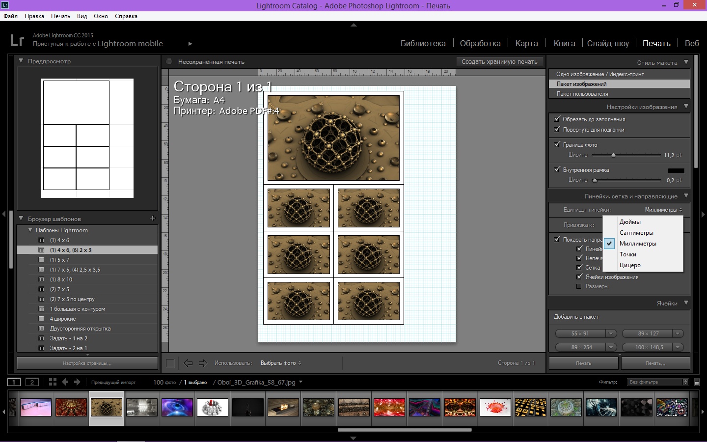Viewport: 707px width, 442px height.
Task: Click the Внутренняя рамка black color swatch
Action: 676,170
